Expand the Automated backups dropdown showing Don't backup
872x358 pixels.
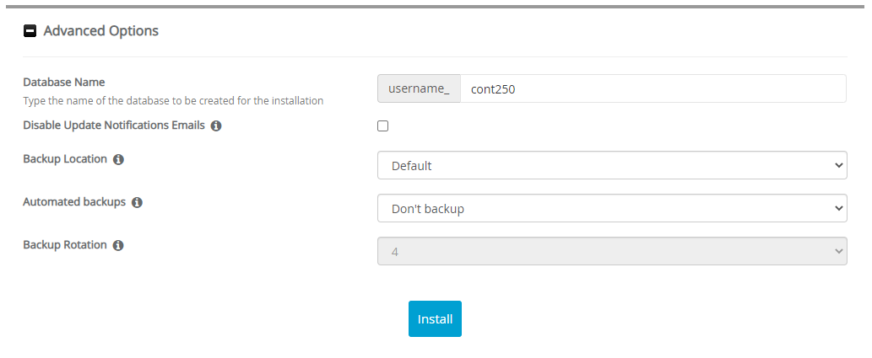(x=611, y=208)
